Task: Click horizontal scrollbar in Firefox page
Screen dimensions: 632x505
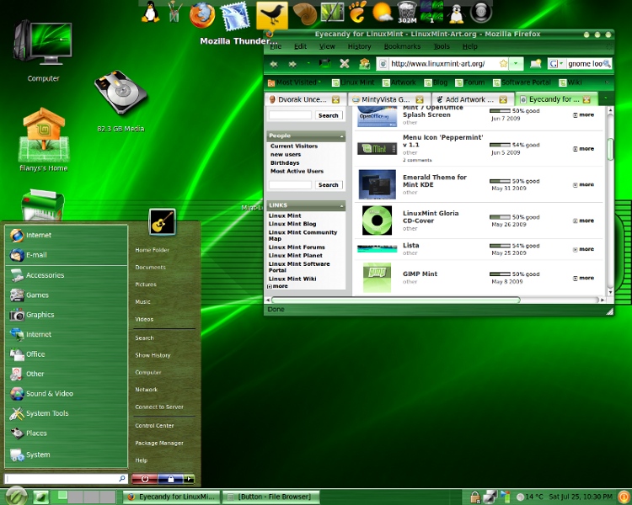Action: tap(395, 300)
